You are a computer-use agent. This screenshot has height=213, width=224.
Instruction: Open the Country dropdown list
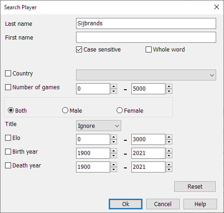(146, 75)
